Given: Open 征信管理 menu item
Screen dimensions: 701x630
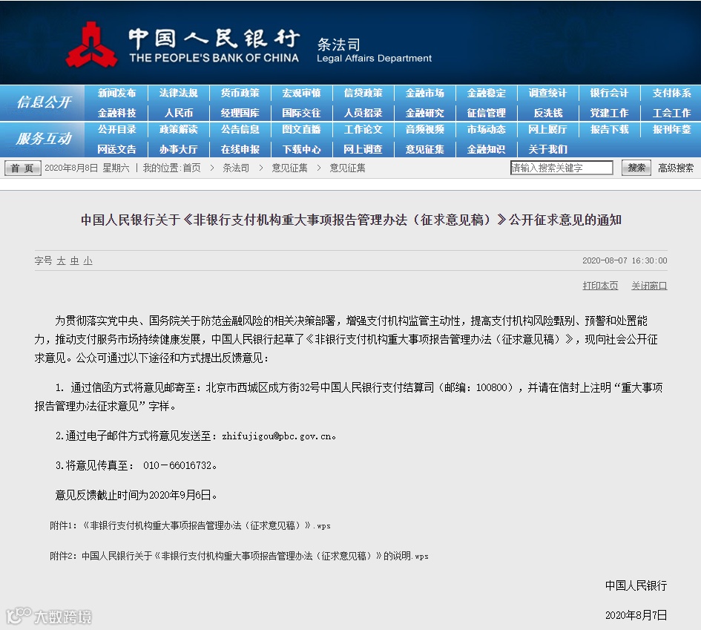Looking at the screenshot, I should pyautogui.click(x=487, y=113).
